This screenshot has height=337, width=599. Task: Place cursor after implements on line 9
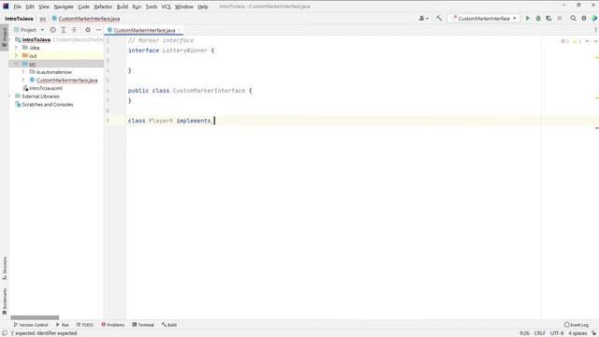click(x=214, y=121)
